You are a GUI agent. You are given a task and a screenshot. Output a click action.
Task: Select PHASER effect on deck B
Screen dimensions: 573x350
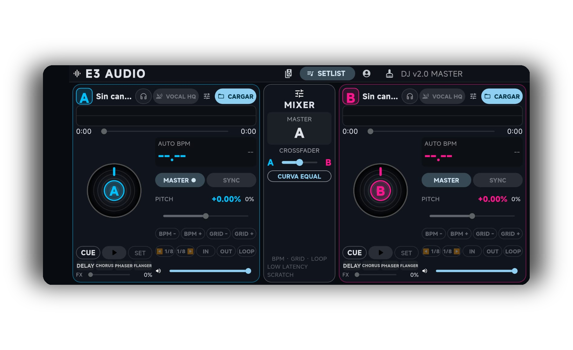(x=390, y=266)
